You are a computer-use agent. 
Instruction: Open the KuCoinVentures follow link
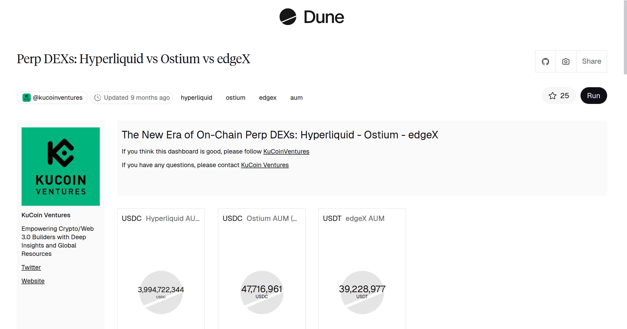[286, 151]
